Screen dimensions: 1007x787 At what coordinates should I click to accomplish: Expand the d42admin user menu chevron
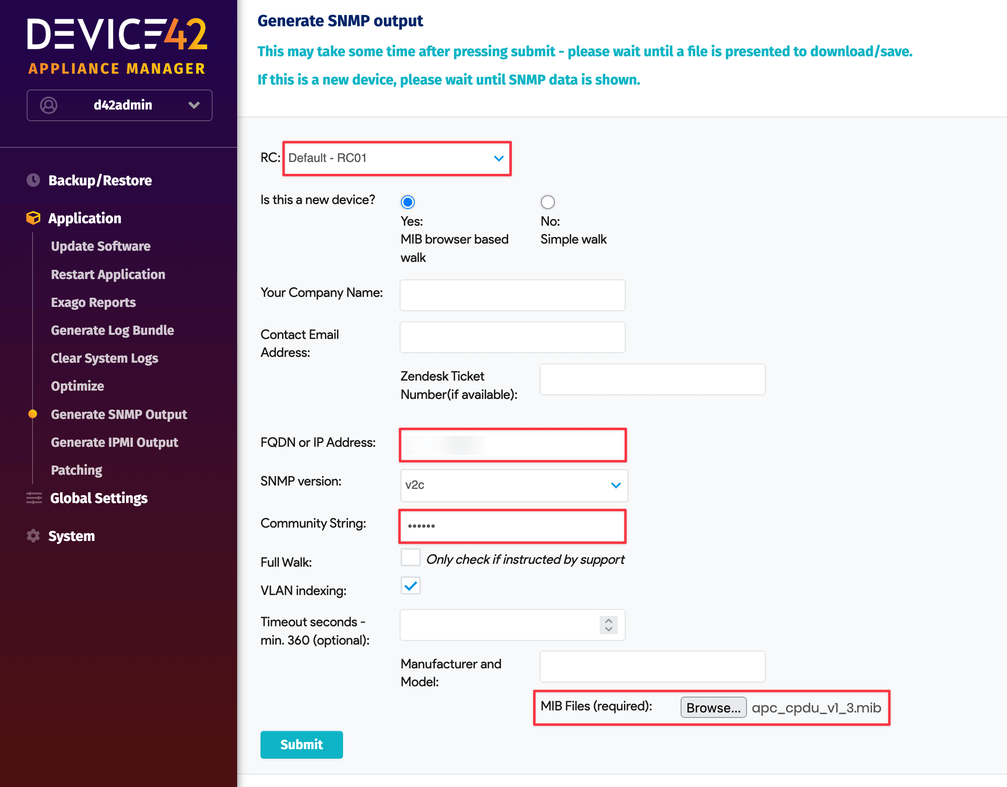194,105
